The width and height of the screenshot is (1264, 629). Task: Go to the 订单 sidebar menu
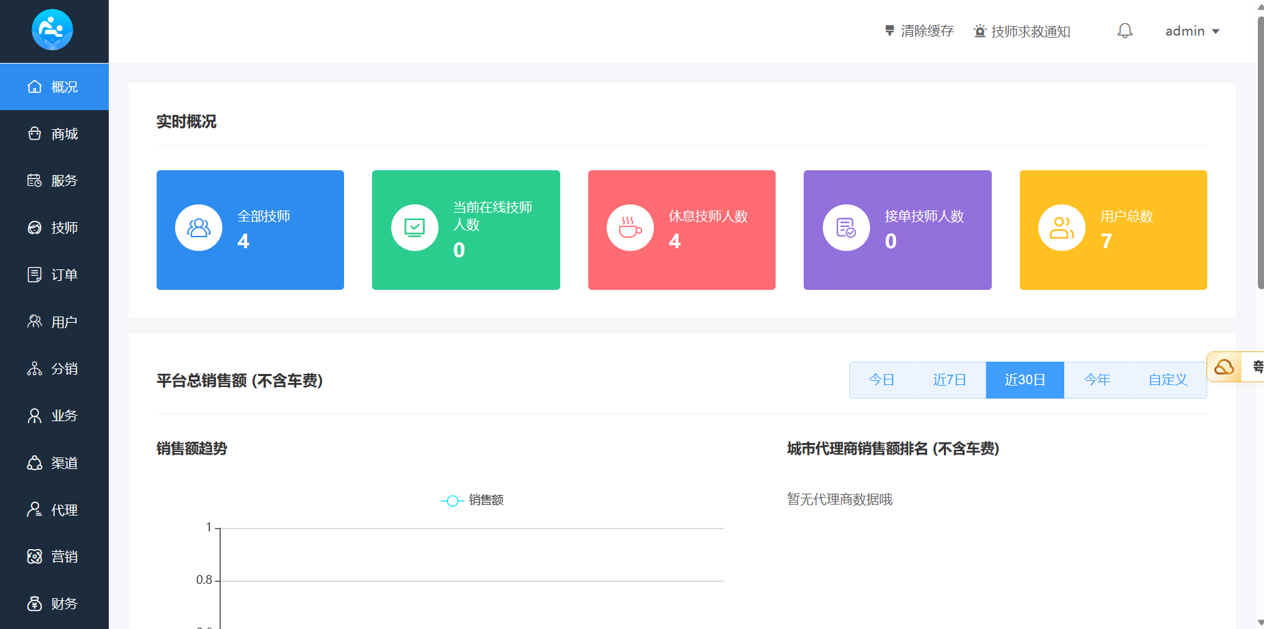54,275
